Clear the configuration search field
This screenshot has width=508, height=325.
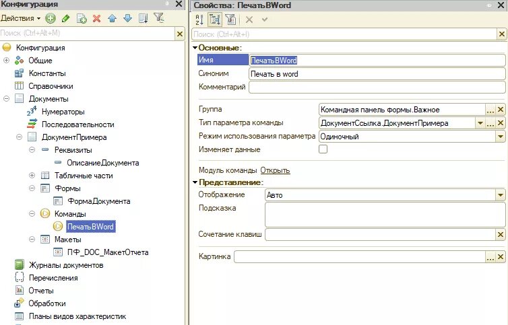(179, 34)
